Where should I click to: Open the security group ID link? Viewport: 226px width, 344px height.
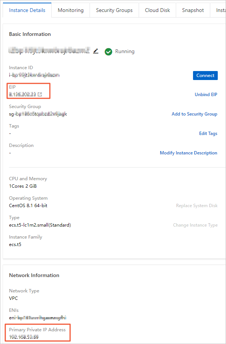coord(38,114)
